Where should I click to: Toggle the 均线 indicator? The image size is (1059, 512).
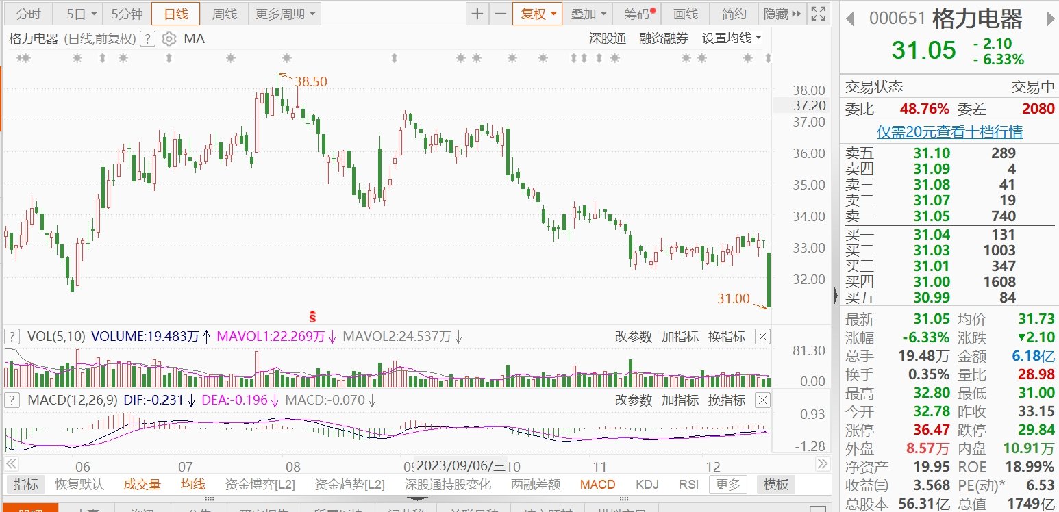pos(193,485)
